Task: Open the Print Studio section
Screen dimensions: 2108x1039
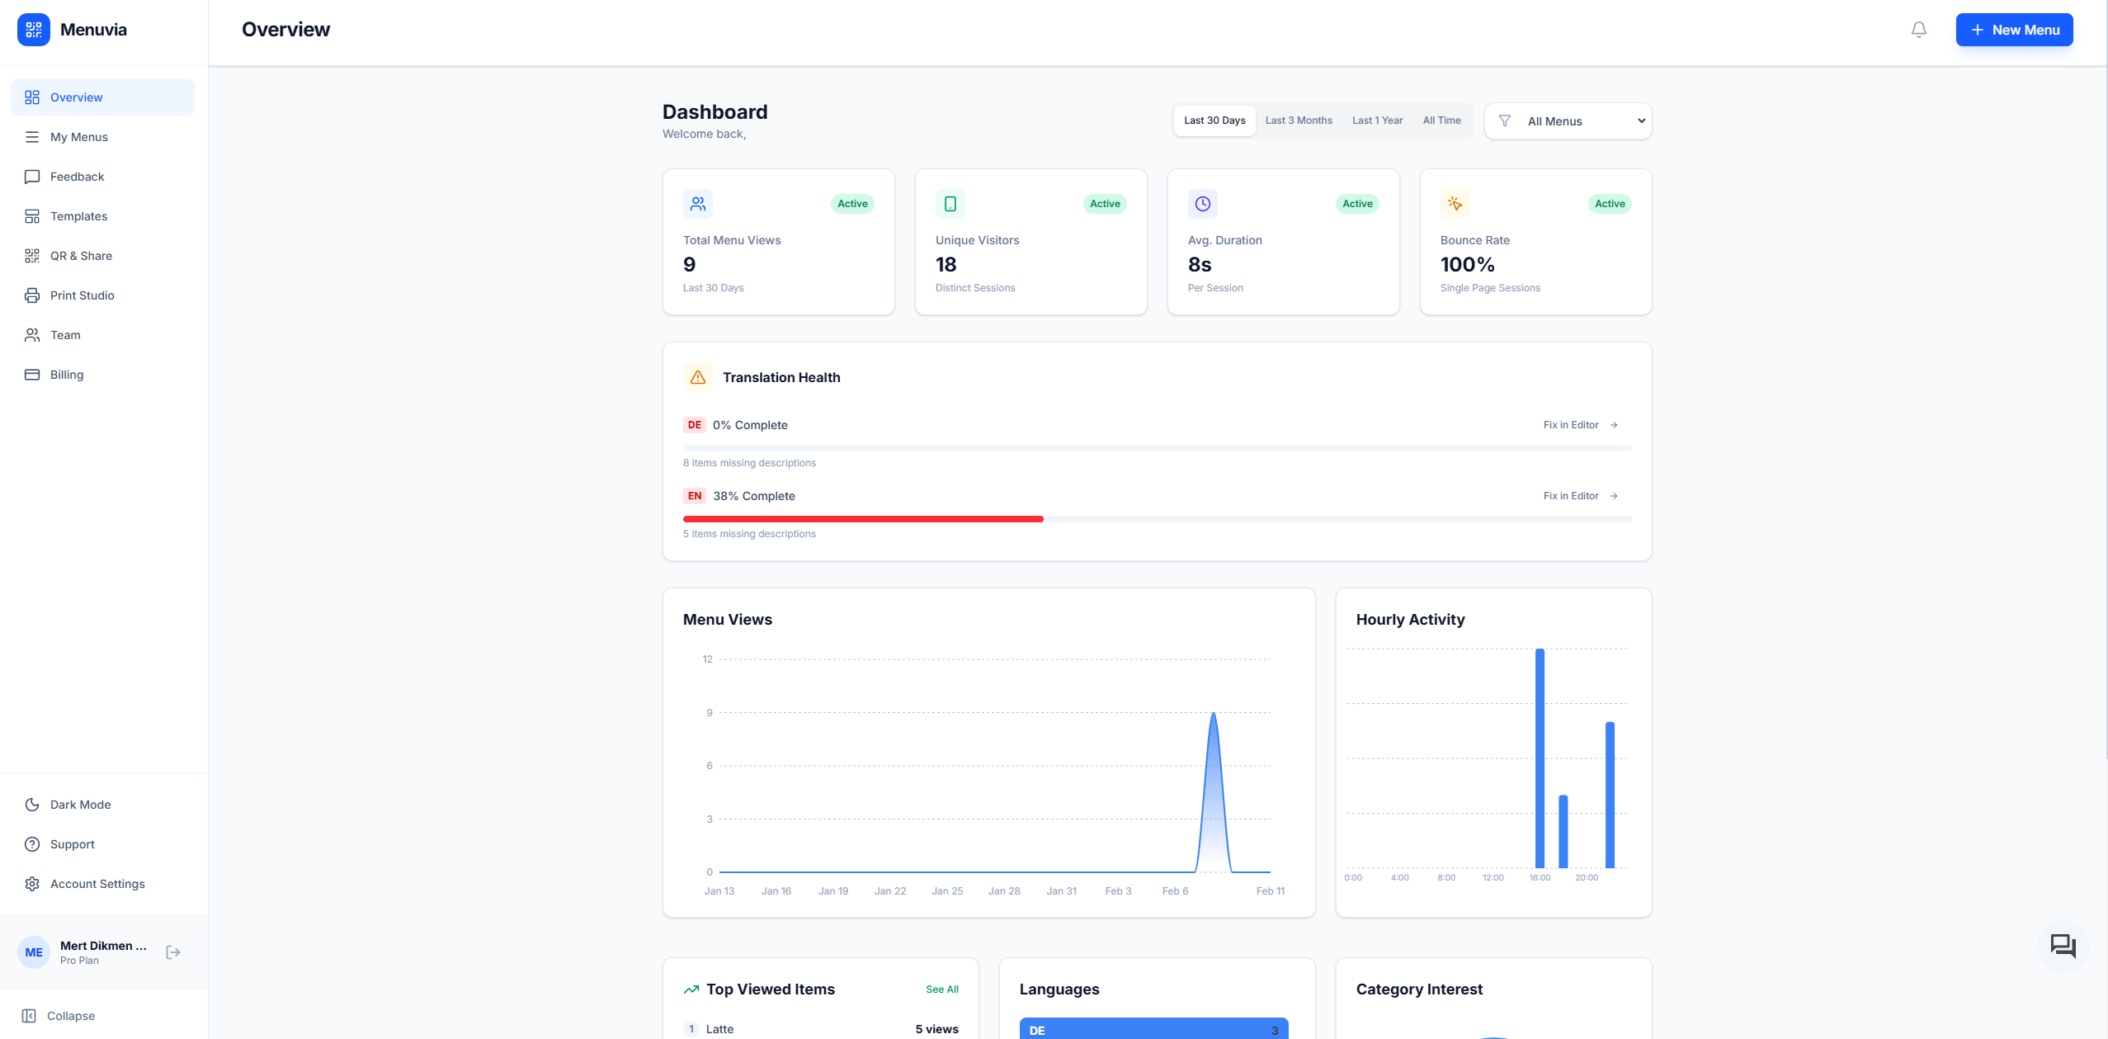Action: (82, 295)
